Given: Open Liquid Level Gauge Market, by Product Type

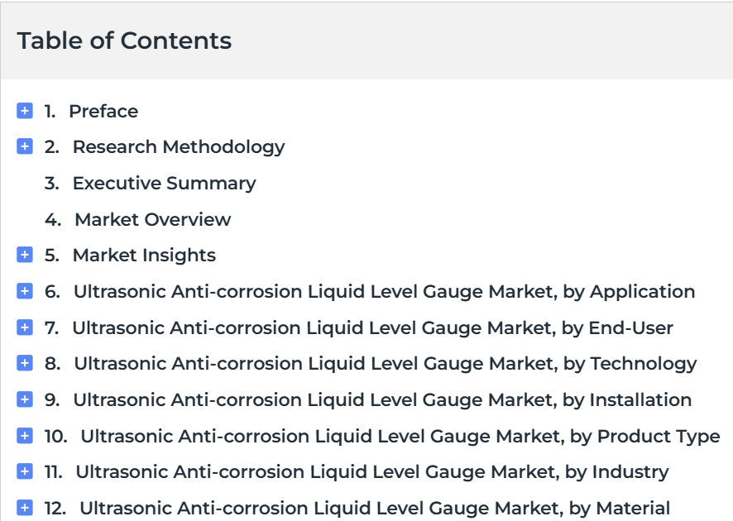Looking at the screenshot, I should tap(400, 437).
